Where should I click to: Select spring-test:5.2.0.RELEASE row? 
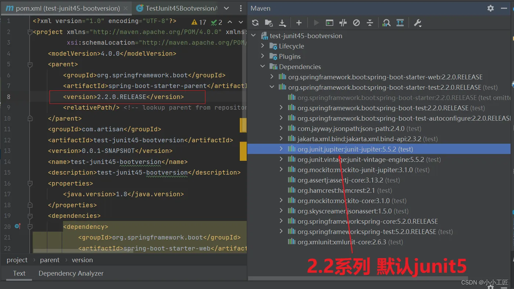pyautogui.click(x=379, y=232)
